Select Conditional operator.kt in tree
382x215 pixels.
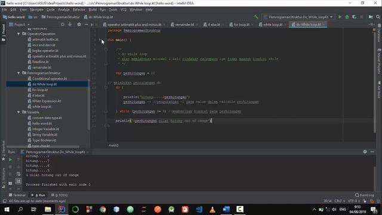click(x=50, y=78)
